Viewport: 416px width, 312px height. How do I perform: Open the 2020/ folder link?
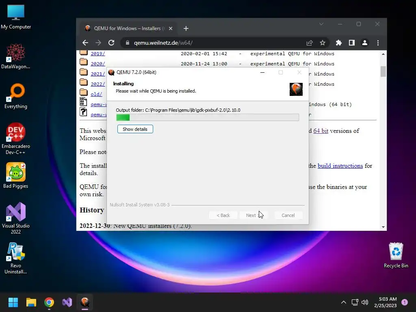[x=98, y=64]
